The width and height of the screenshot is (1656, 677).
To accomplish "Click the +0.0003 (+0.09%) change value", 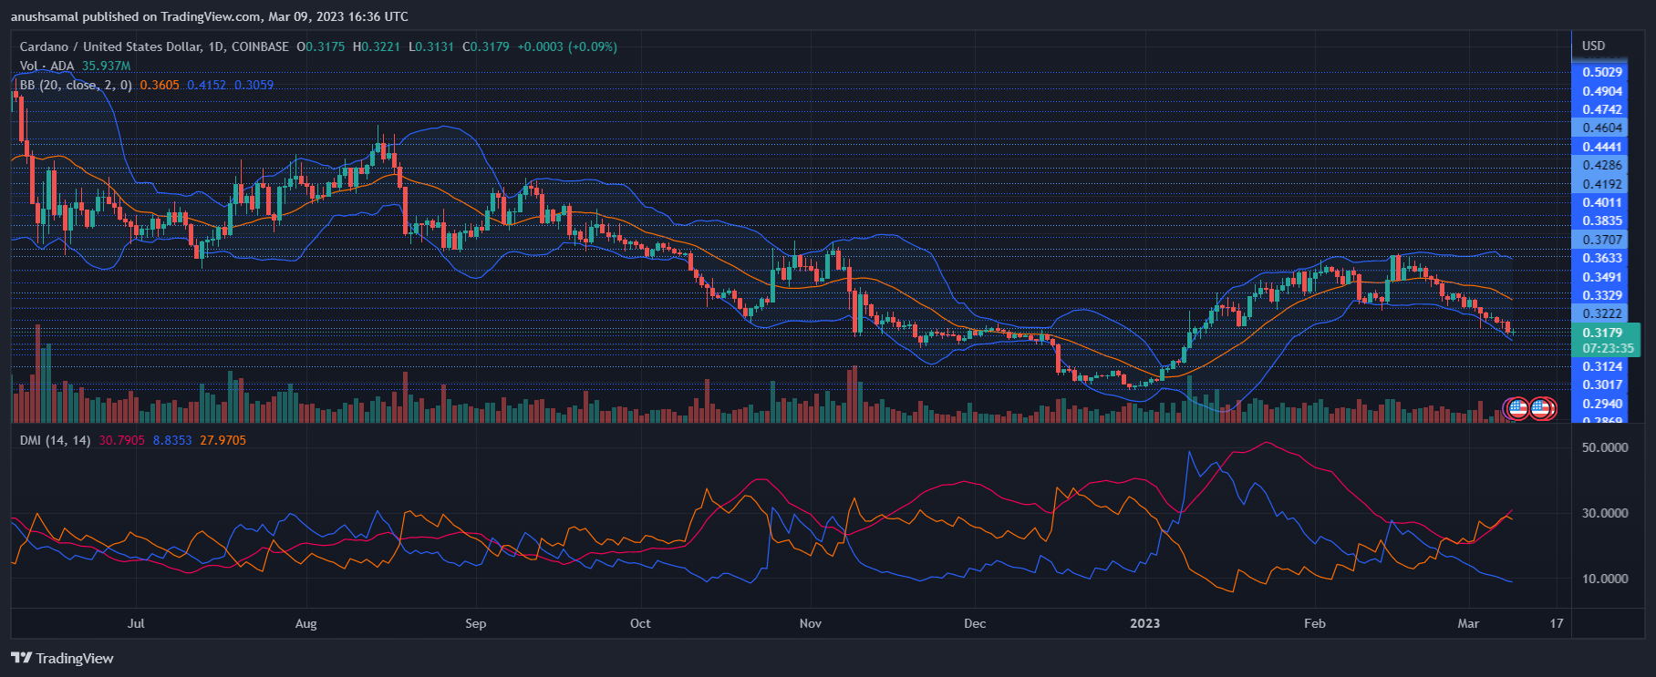I will (567, 46).
